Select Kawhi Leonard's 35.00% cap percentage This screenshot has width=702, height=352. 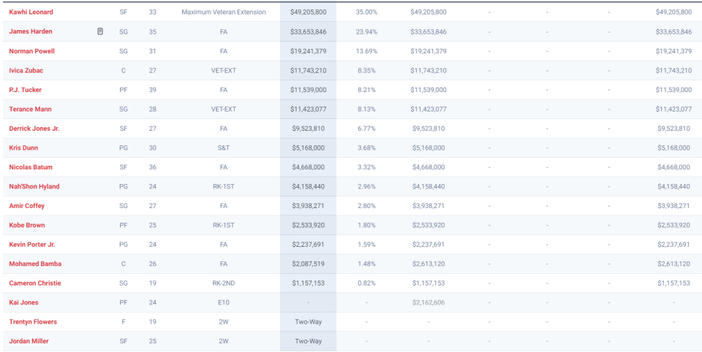pos(366,12)
